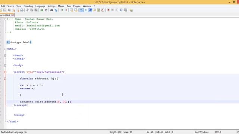Open the Window menu
Viewport: 239px width, 134px height.
(87, 6)
